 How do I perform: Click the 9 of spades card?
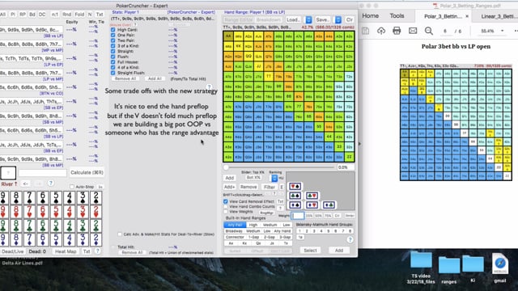pos(3,197)
